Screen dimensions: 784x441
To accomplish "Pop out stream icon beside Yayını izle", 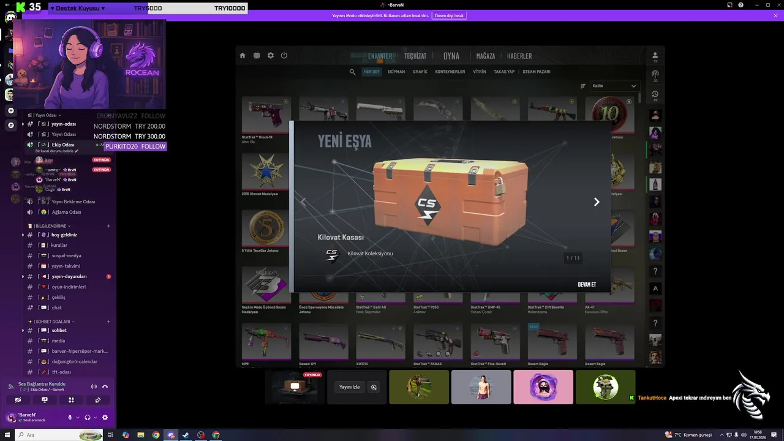I will click(x=374, y=387).
